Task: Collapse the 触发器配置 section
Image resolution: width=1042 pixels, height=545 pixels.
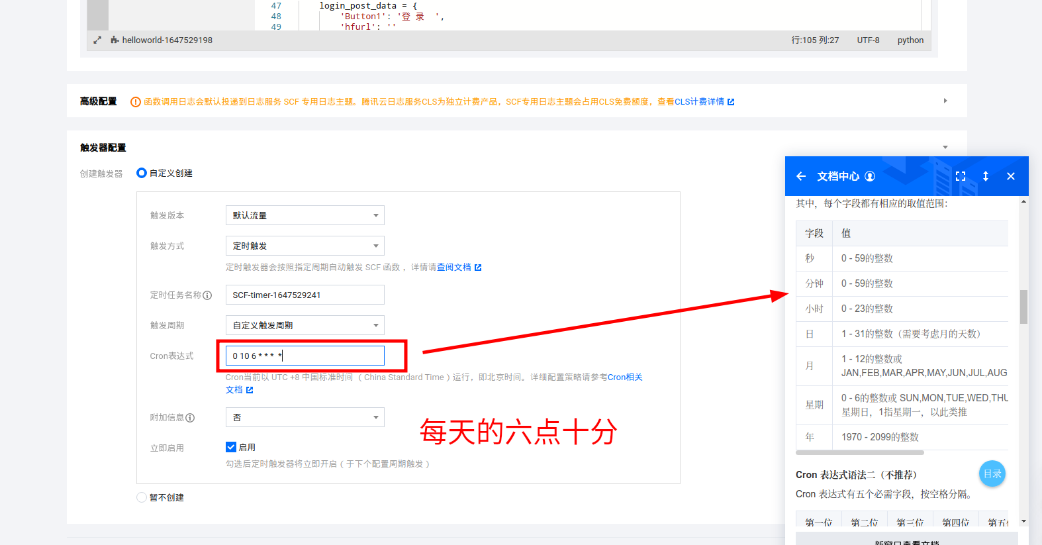Action: point(945,148)
